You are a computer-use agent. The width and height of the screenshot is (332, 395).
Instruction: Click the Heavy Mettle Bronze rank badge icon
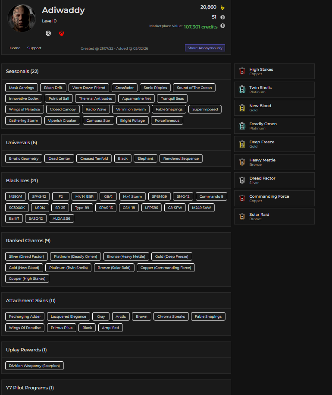pyautogui.click(x=242, y=162)
